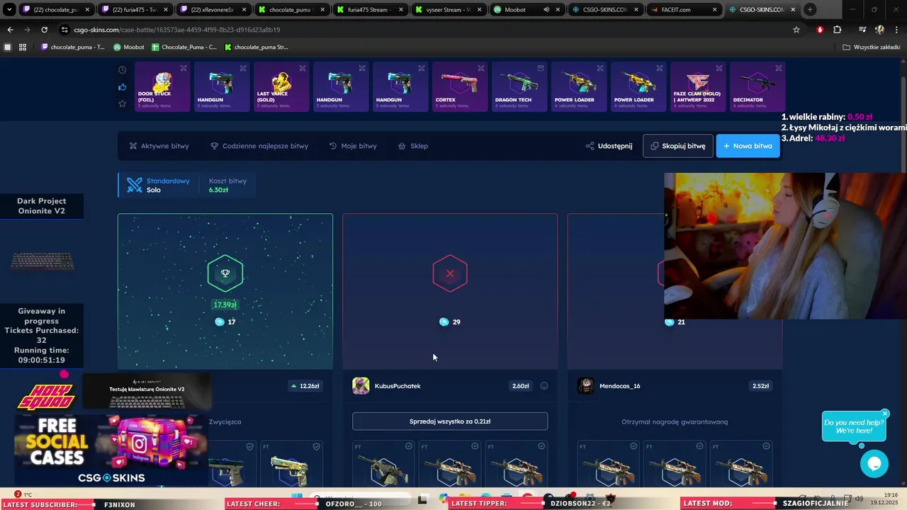
Task: Bookmark this page with the star icon
Action: point(796,30)
